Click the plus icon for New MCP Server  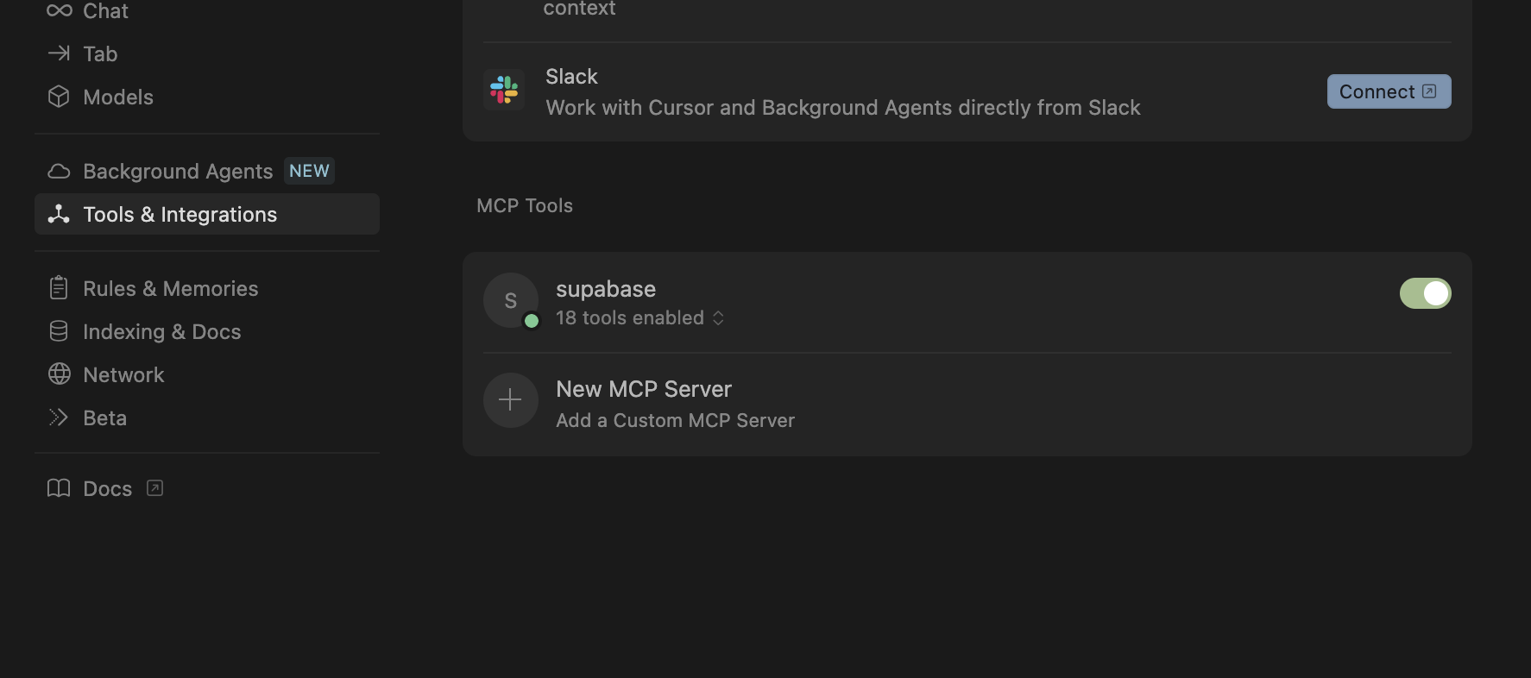click(x=510, y=400)
